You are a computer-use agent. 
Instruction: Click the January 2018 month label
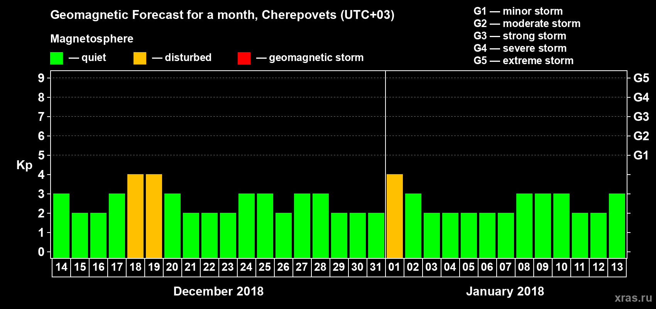[x=505, y=291]
